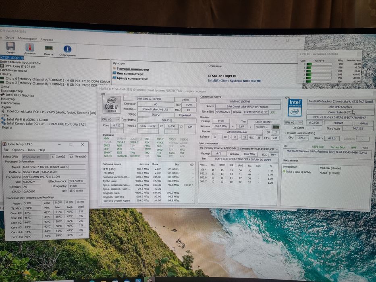376x282 pixels.
Task: Click the green SATA 6 Gb/s status icon
Action: pos(284,172)
